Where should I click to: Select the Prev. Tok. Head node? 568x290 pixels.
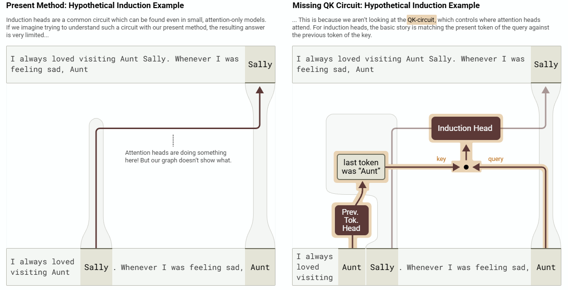pyautogui.click(x=351, y=220)
